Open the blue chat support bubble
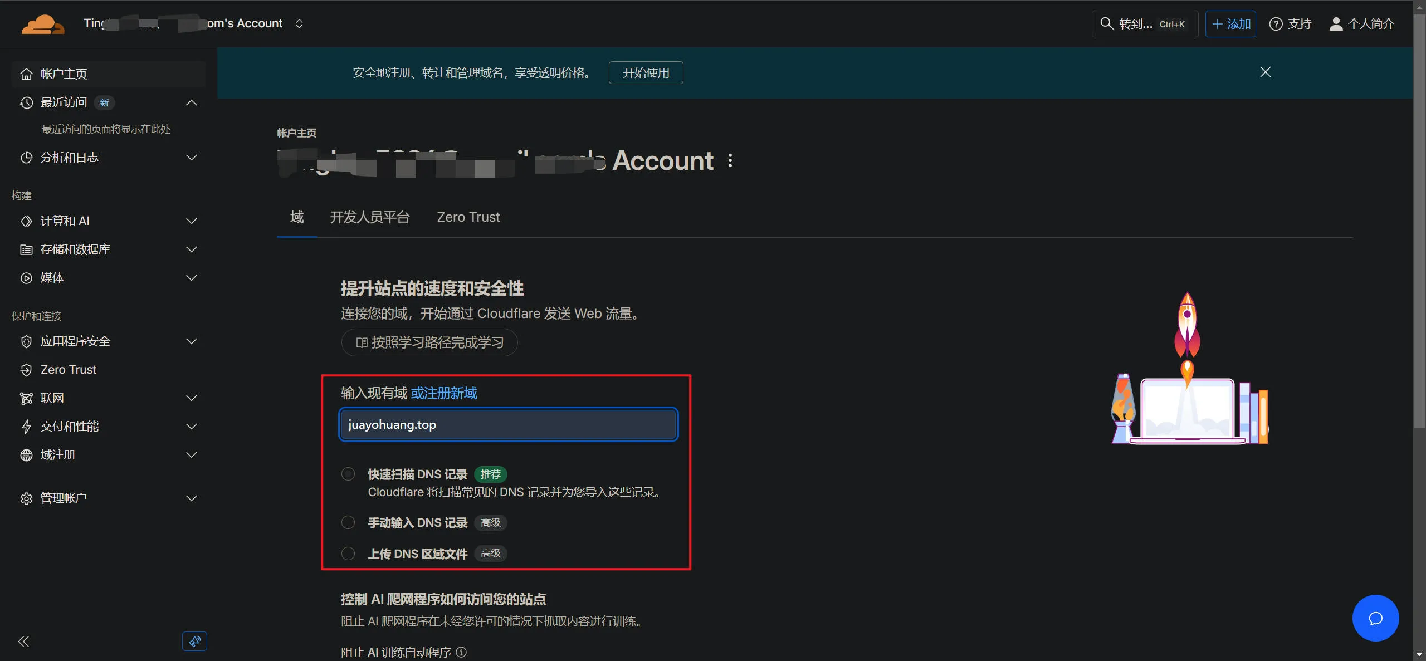Viewport: 1426px width, 661px height. point(1375,618)
